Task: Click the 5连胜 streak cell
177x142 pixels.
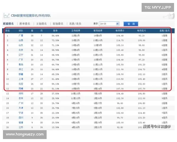Action: [165, 64]
